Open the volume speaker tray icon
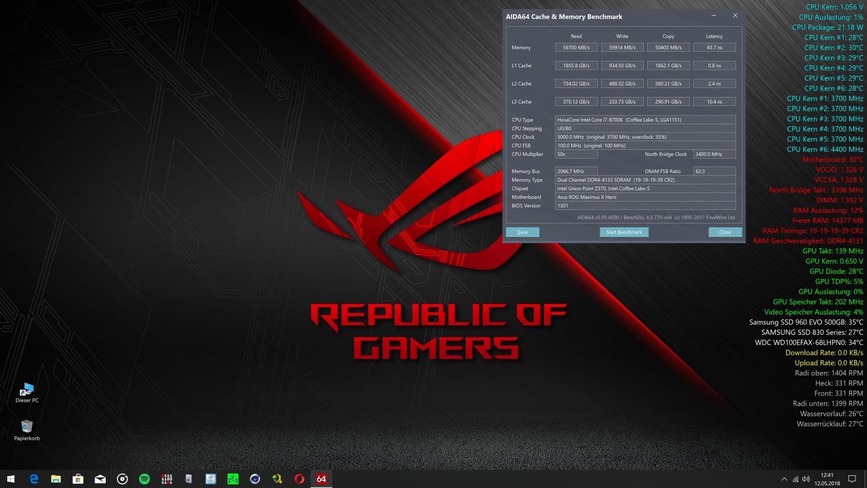867x488 pixels. pyautogui.click(x=806, y=479)
